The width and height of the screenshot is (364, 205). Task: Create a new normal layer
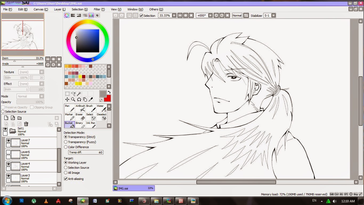tap(6, 118)
